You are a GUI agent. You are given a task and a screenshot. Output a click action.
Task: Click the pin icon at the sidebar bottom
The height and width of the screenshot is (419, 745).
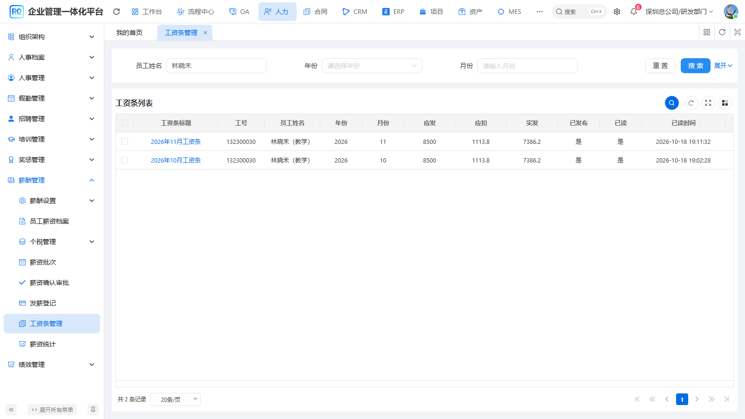click(x=93, y=410)
